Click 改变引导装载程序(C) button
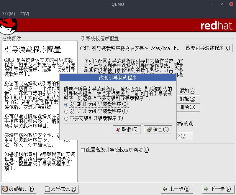Screen dimensions: 236x195 [x=209, y=48]
